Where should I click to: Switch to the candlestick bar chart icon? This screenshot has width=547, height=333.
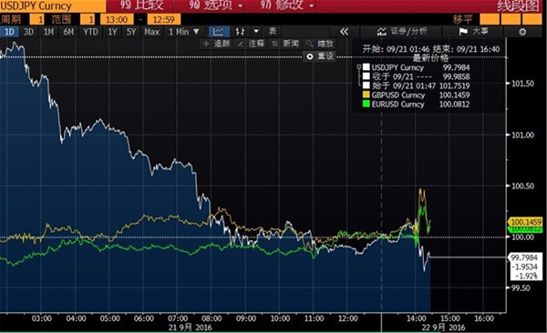point(241,32)
